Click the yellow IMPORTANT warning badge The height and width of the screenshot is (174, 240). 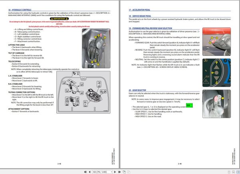click(59, 19)
